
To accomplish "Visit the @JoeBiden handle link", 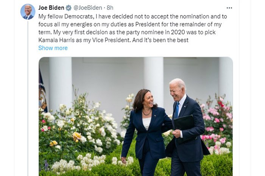I will [x=89, y=8].
